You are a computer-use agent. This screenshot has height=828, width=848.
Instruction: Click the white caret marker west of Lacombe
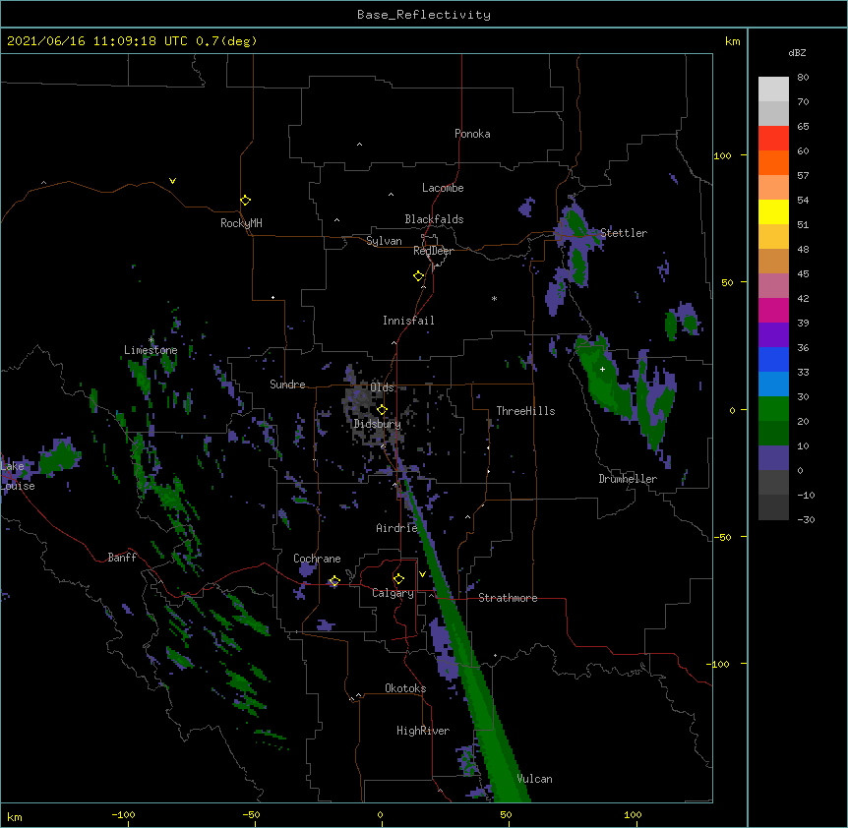pyautogui.click(x=391, y=195)
